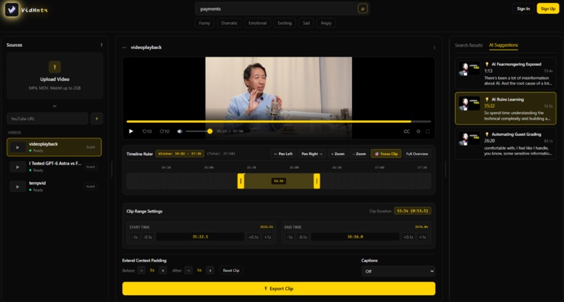The image size is (564, 302).
Task: Open the Sources panel options menu
Action: [x=101, y=45]
